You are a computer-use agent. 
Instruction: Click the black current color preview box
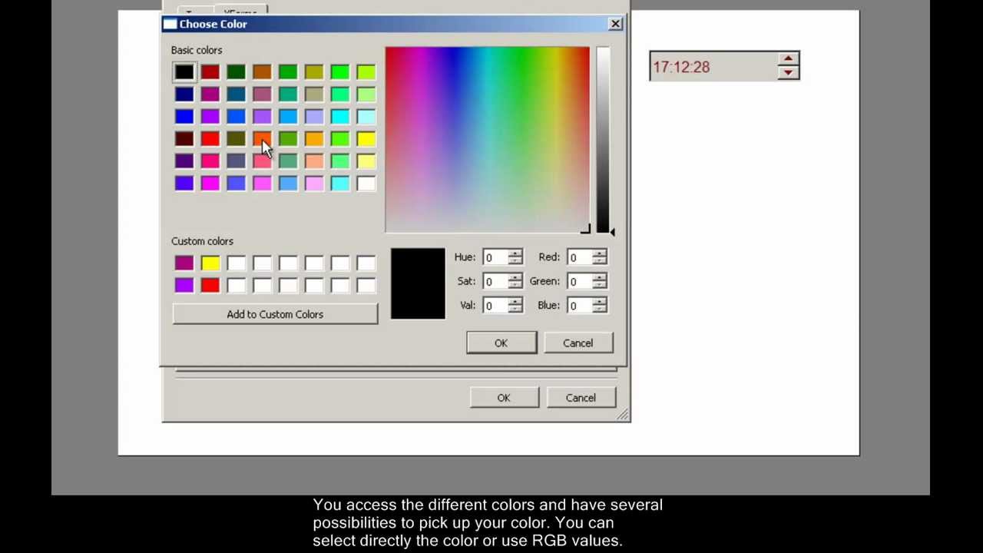[418, 283]
